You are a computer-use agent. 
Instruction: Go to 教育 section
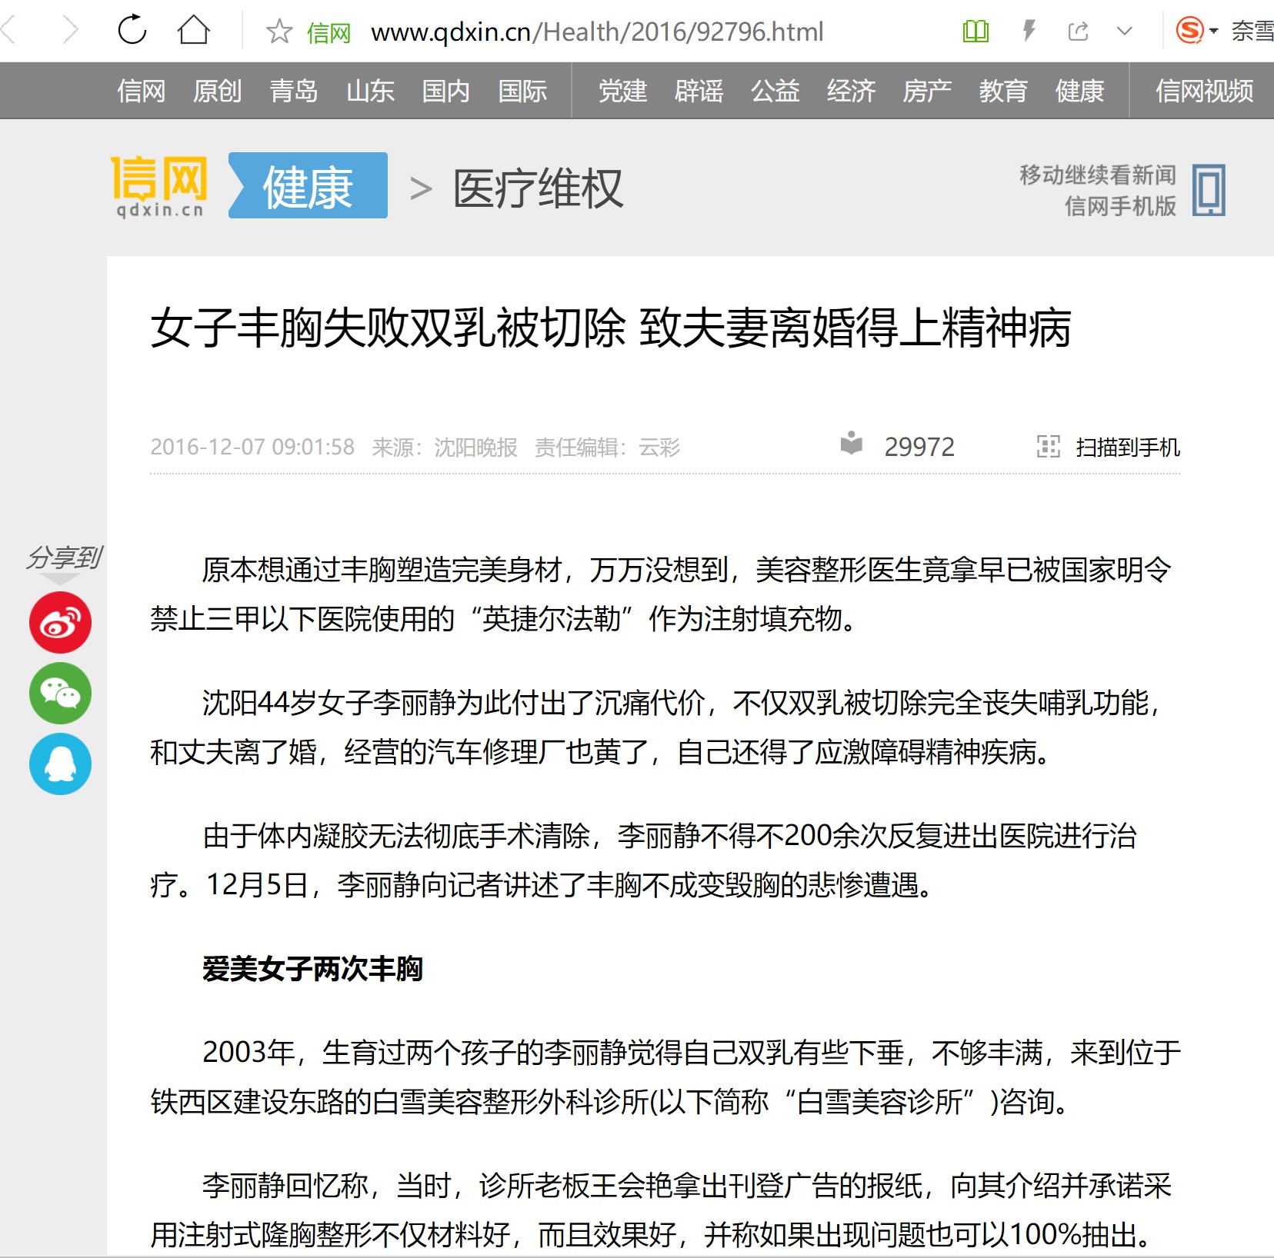point(1003,91)
